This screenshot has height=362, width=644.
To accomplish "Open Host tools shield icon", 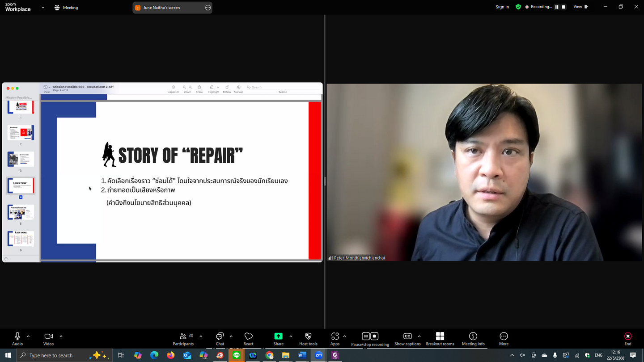I will (308, 339).
